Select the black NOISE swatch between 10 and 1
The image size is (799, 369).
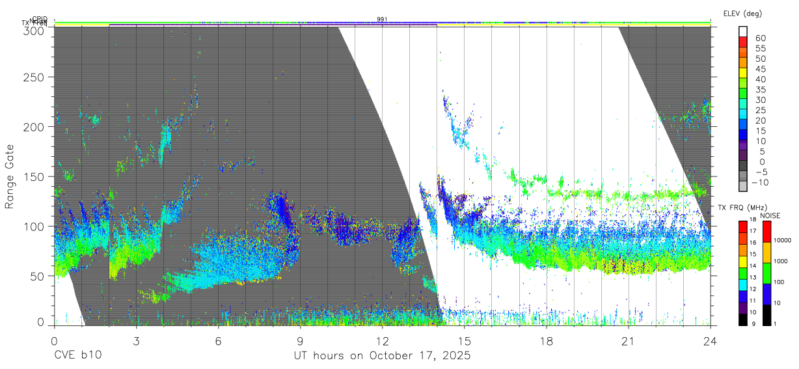click(766, 314)
